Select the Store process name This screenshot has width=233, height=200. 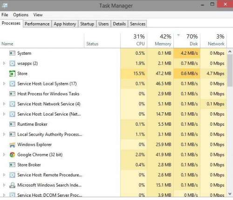[22, 73]
